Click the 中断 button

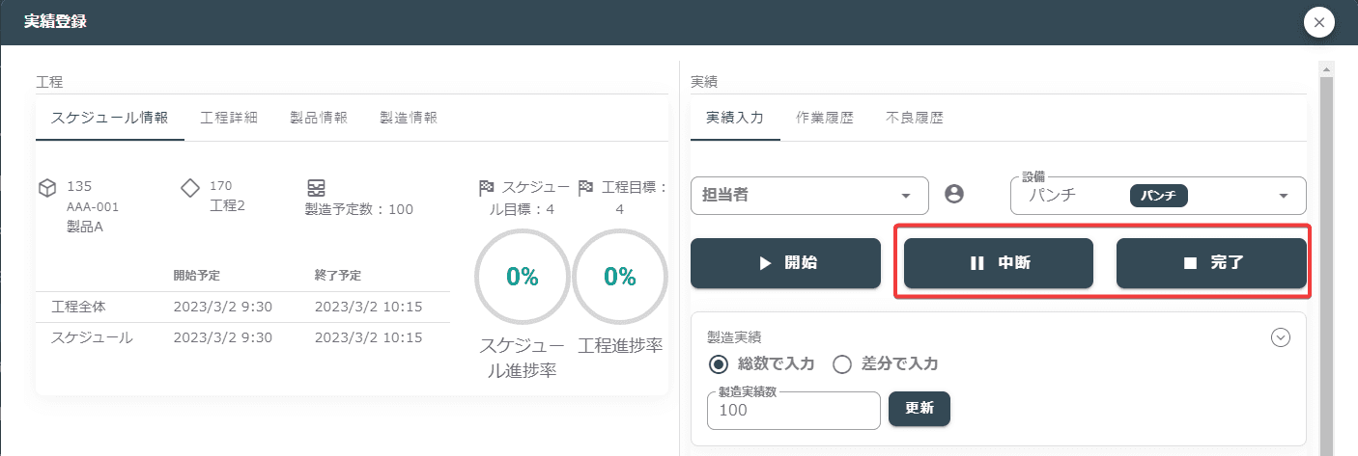click(999, 263)
